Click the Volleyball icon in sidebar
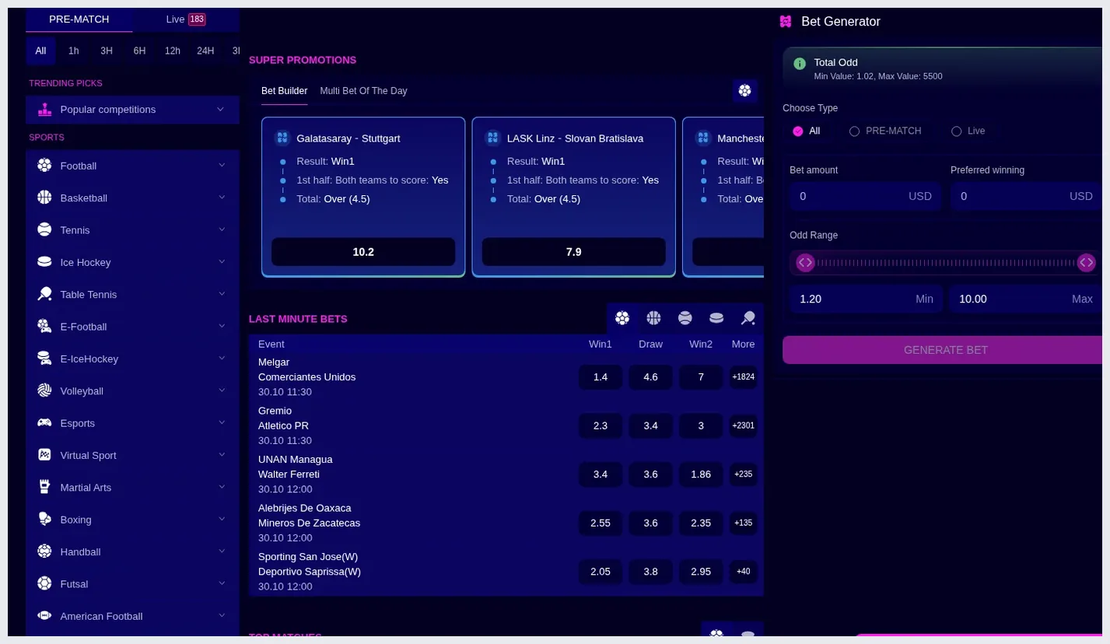Viewport: 1110px width, 644px height. point(44,391)
